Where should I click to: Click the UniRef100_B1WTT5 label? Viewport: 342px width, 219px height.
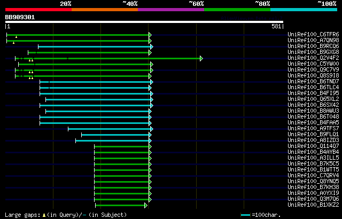pyautogui.click(x=314, y=170)
